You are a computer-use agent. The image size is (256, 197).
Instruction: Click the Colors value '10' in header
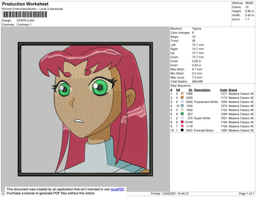pyautogui.click(x=247, y=7)
